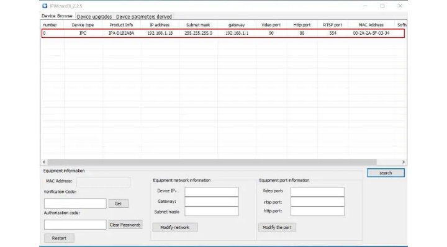Focus the Gateway input field
This screenshot has height=247, width=447.
click(212, 202)
